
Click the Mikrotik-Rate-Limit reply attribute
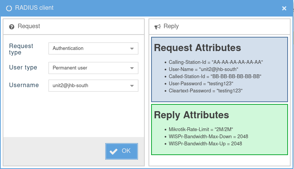point(201,129)
